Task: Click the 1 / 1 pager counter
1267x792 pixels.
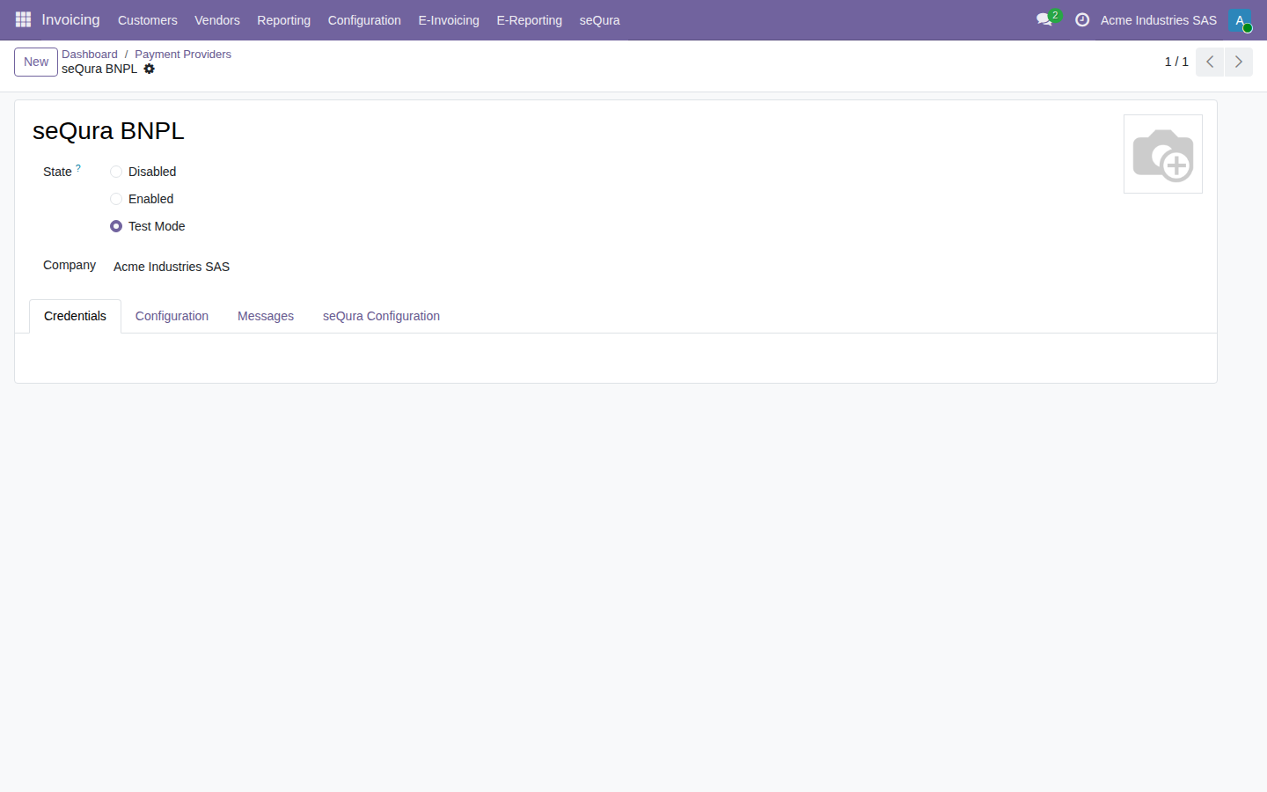Action: (x=1176, y=62)
